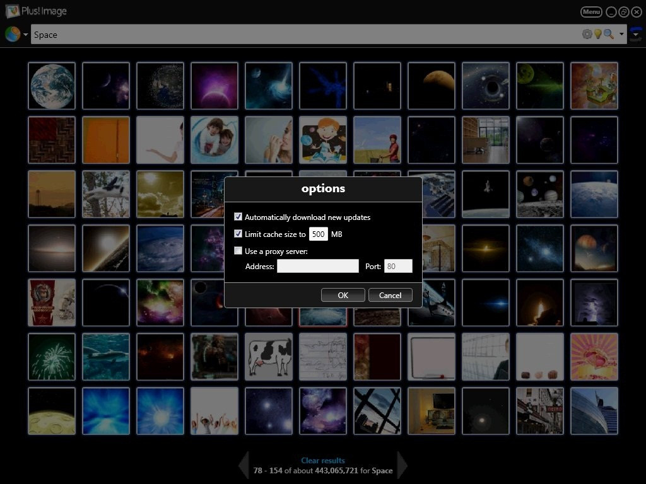This screenshot has width=646, height=484.
Task: Expand search history dropdown arrow
Action: point(621,34)
